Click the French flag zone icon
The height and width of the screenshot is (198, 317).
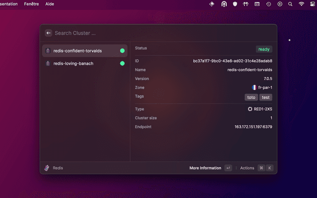coord(254,88)
